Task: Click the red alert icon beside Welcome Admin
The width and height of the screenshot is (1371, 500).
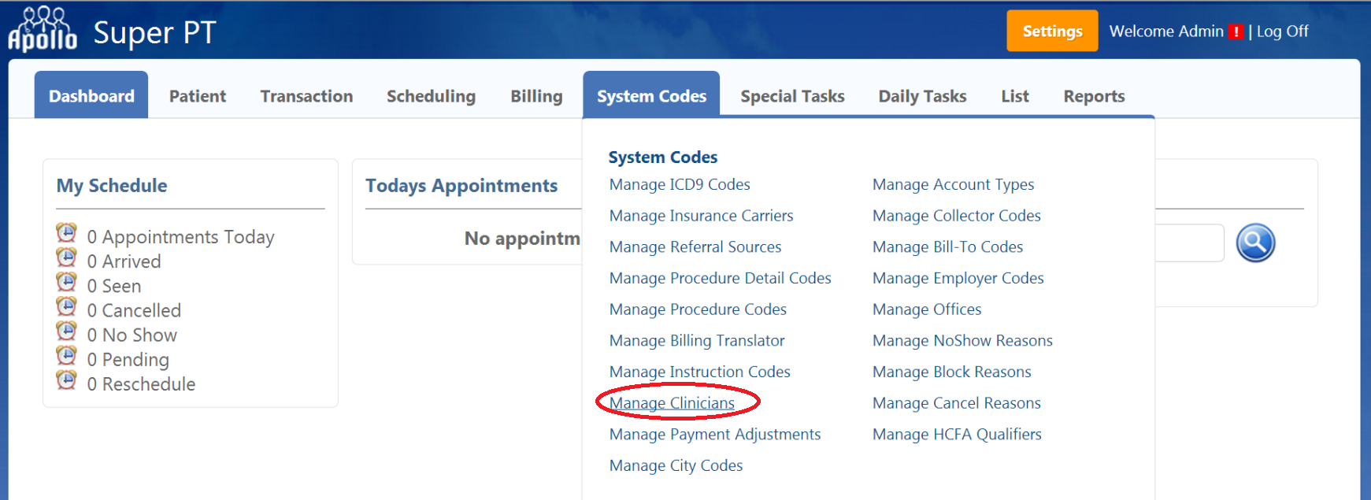Action: coord(1236,32)
